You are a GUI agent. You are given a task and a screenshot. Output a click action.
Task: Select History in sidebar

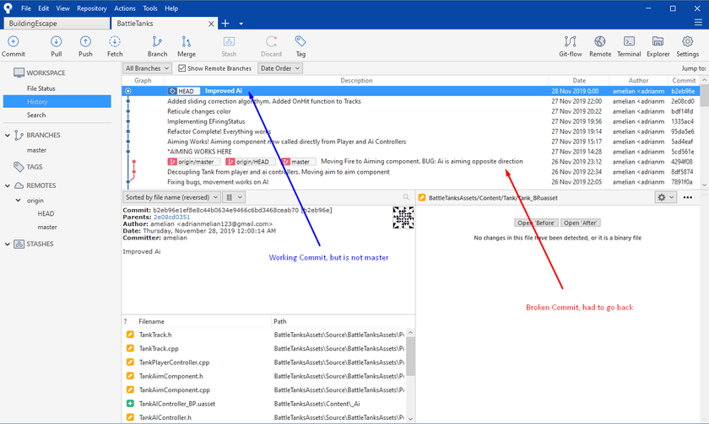pyautogui.click(x=57, y=102)
